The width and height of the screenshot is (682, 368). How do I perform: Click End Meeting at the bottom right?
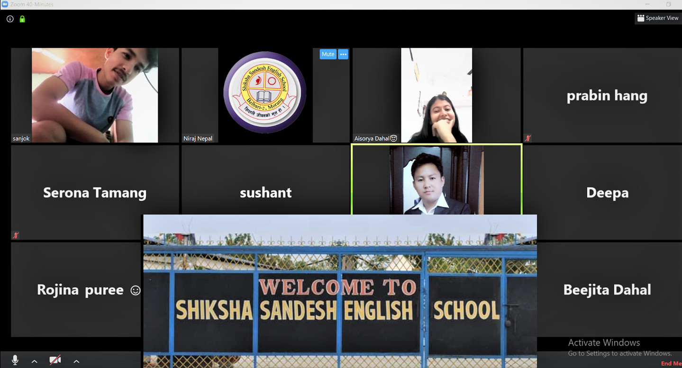coord(671,363)
